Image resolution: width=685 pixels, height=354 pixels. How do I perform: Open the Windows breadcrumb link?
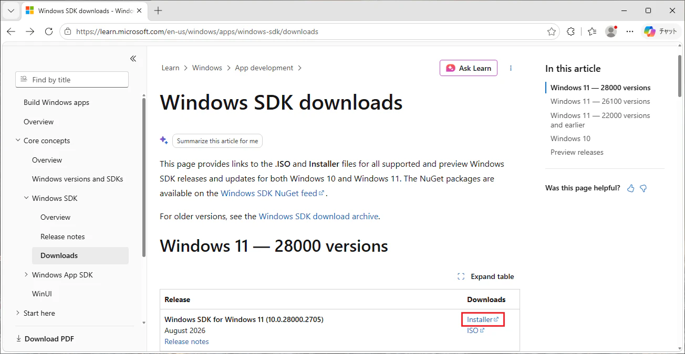207,68
